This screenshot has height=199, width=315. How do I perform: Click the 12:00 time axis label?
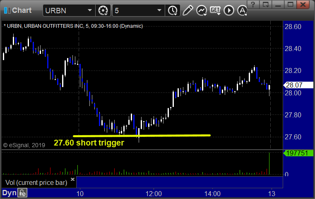[154, 194]
